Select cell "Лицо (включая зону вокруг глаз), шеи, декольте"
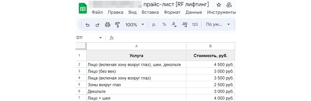Screen dimensions: 311x101 click(x=136, y=64)
